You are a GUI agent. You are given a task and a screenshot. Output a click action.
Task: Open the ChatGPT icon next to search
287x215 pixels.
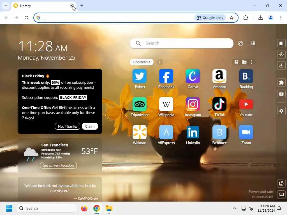[x=240, y=43]
